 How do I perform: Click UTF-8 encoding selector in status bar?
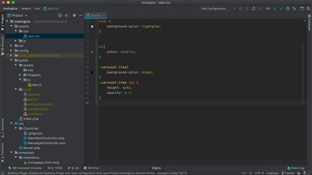(259, 173)
